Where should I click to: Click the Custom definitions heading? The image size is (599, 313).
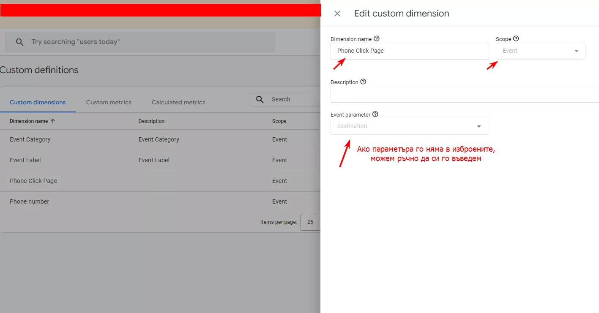(39, 70)
